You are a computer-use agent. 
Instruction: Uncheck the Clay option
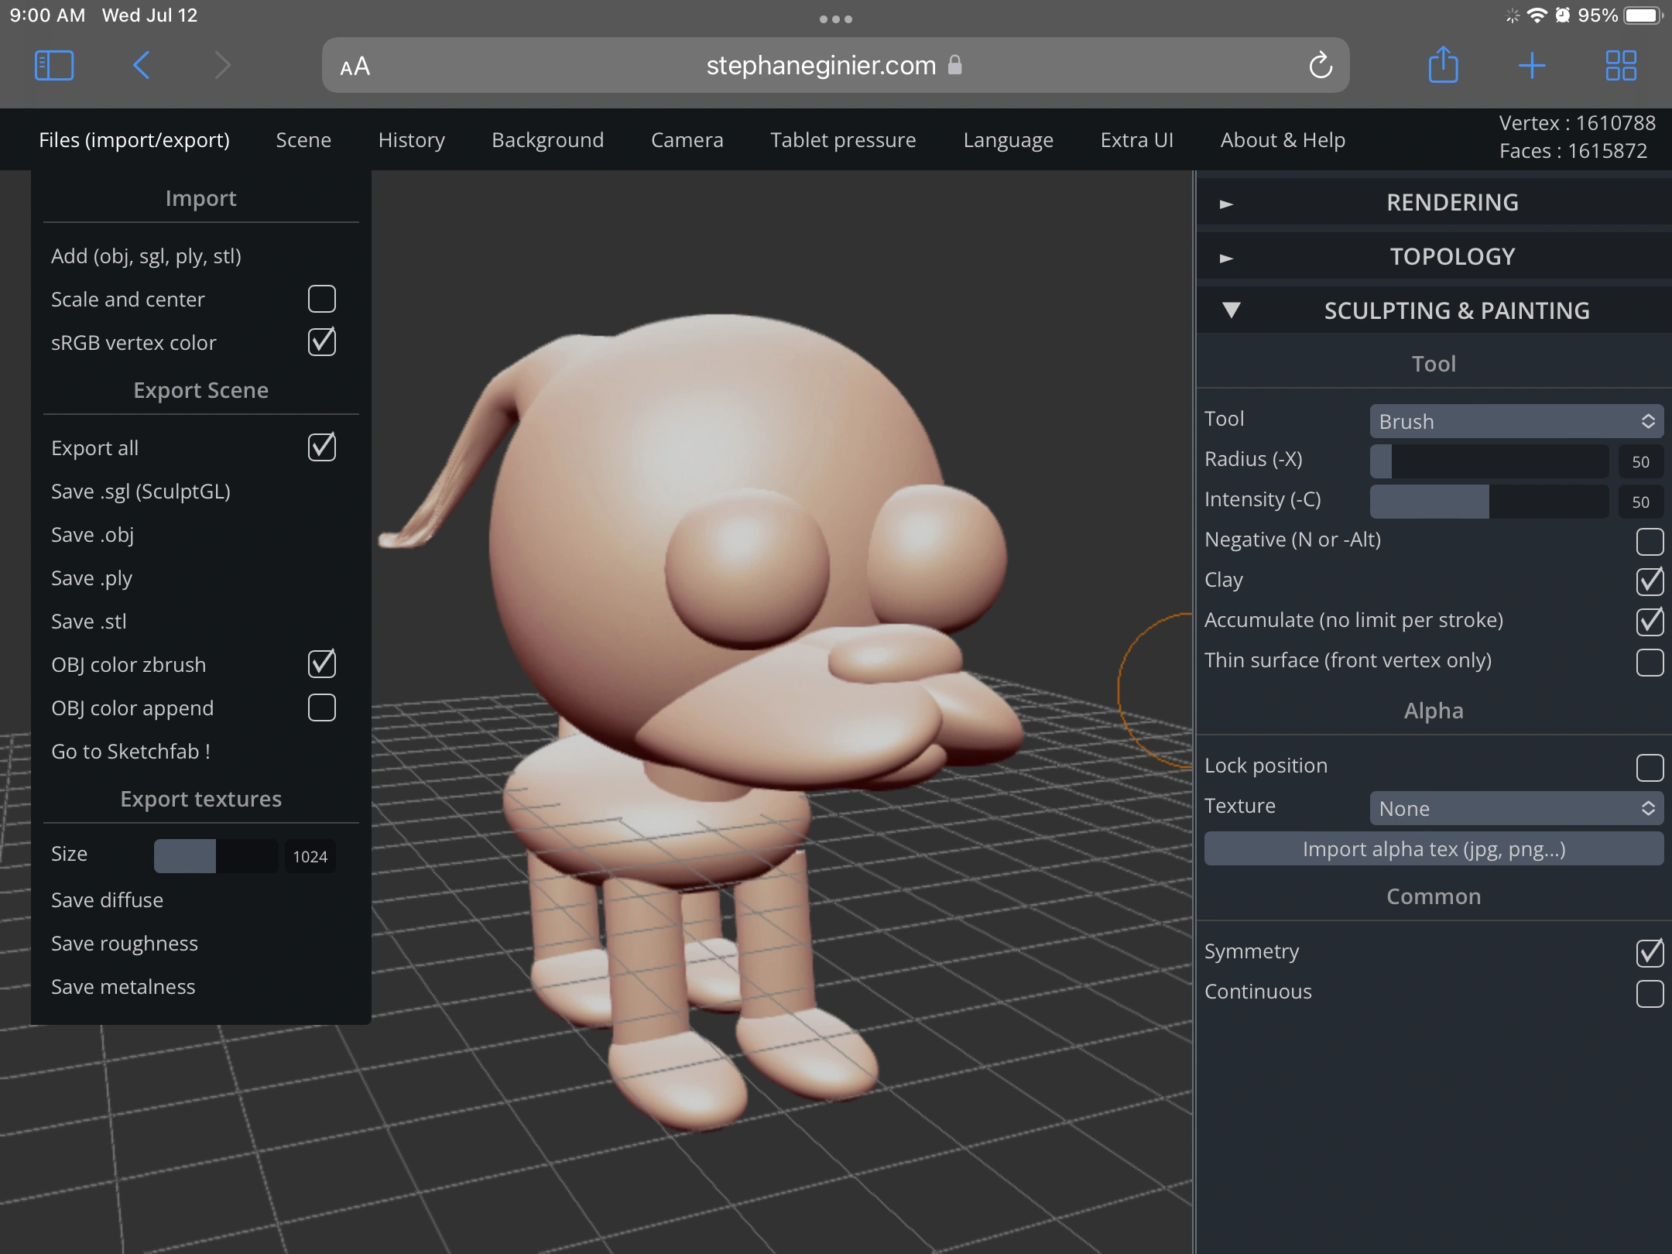(1649, 581)
